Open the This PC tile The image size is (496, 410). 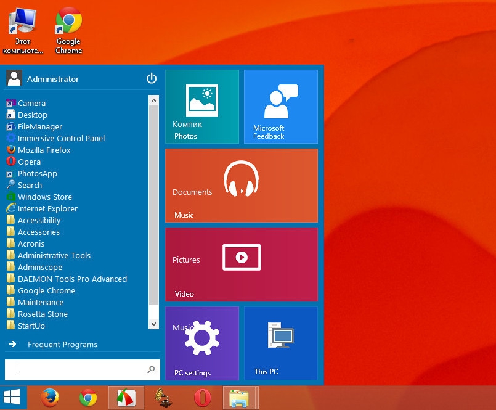point(281,343)
